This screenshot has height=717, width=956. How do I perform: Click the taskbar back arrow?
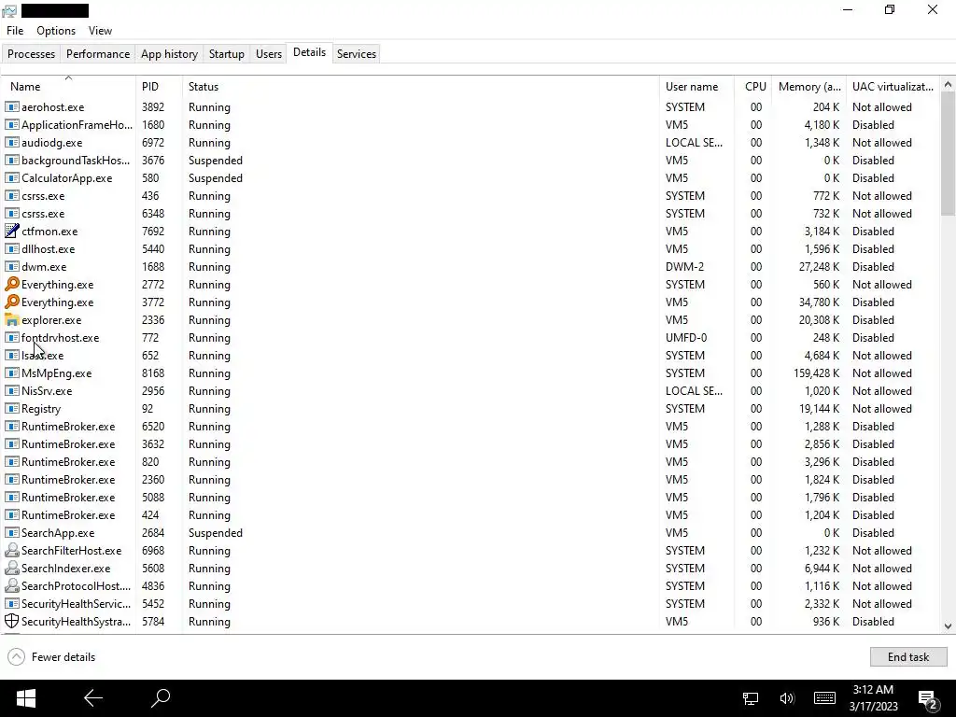point(93,698)
